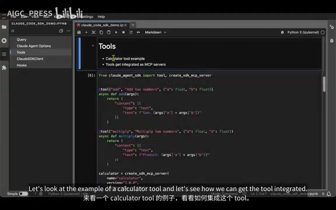The height and width of the screenshot is (210, 336).
Task: Click the Tools markdown heading
Action: pyautogui.click(x=107, y=46)
